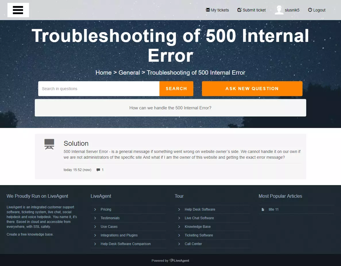Click the power icon next to Logout
This screenshot has height=266, width=341.
(x=310, y=10)
